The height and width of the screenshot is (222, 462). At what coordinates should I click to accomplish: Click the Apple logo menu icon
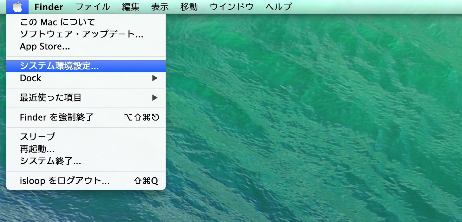17,7
